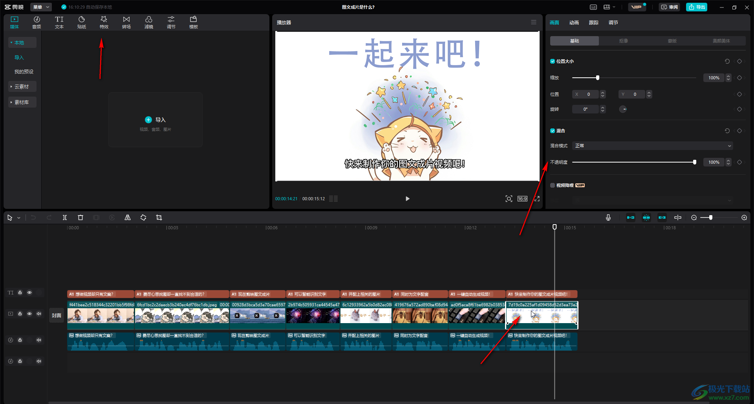Select the 抠像 sub-tab
Screen dimensions: 754x404
[624, 41]
